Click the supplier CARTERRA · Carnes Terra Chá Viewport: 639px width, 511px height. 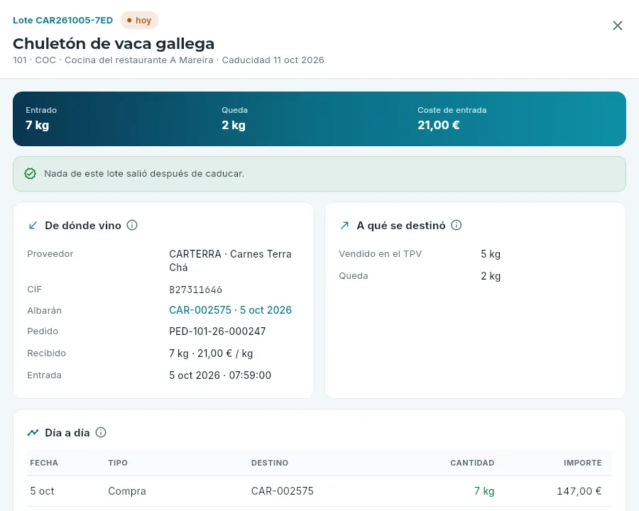[230, 260]
